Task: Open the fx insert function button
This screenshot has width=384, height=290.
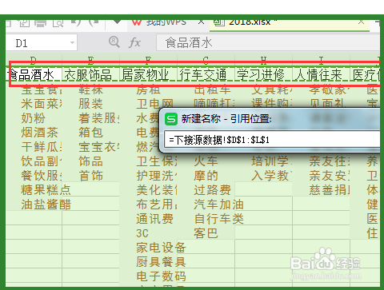Action: pyautogui.click(x=134, y=42)
